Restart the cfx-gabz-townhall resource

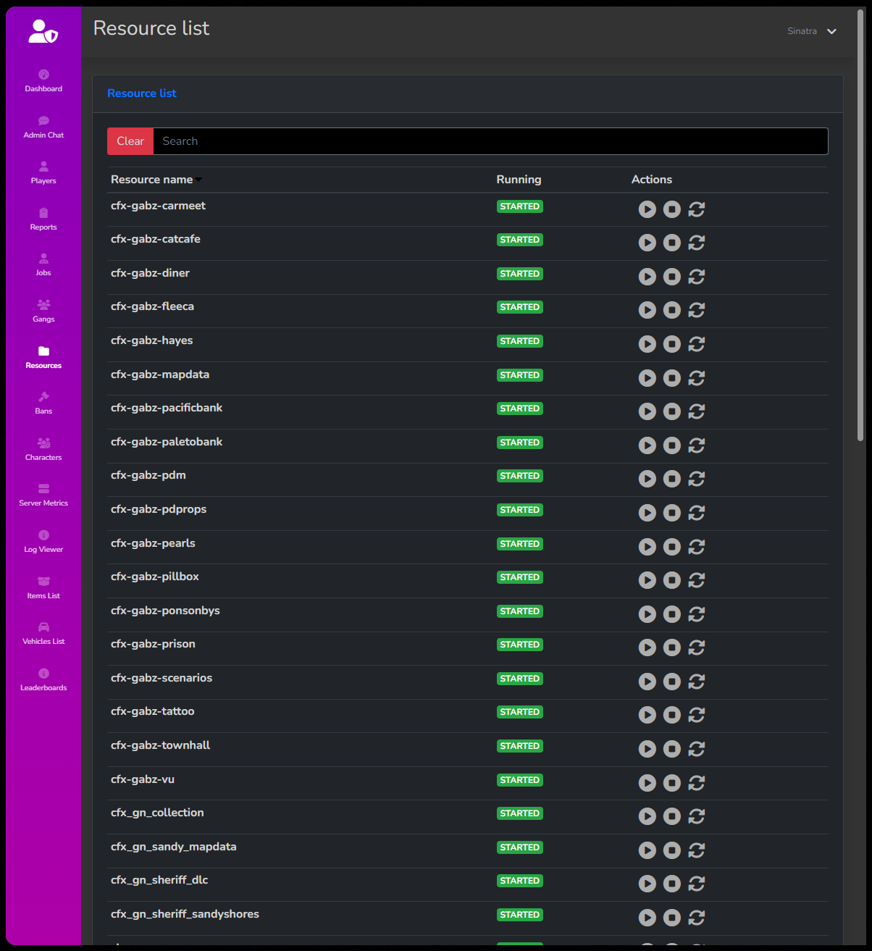(x=697, y=749)
